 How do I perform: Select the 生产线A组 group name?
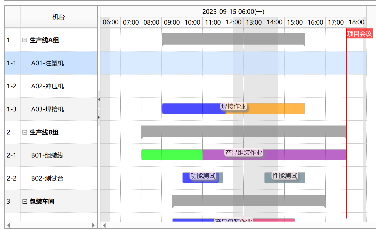click(44, 40)
